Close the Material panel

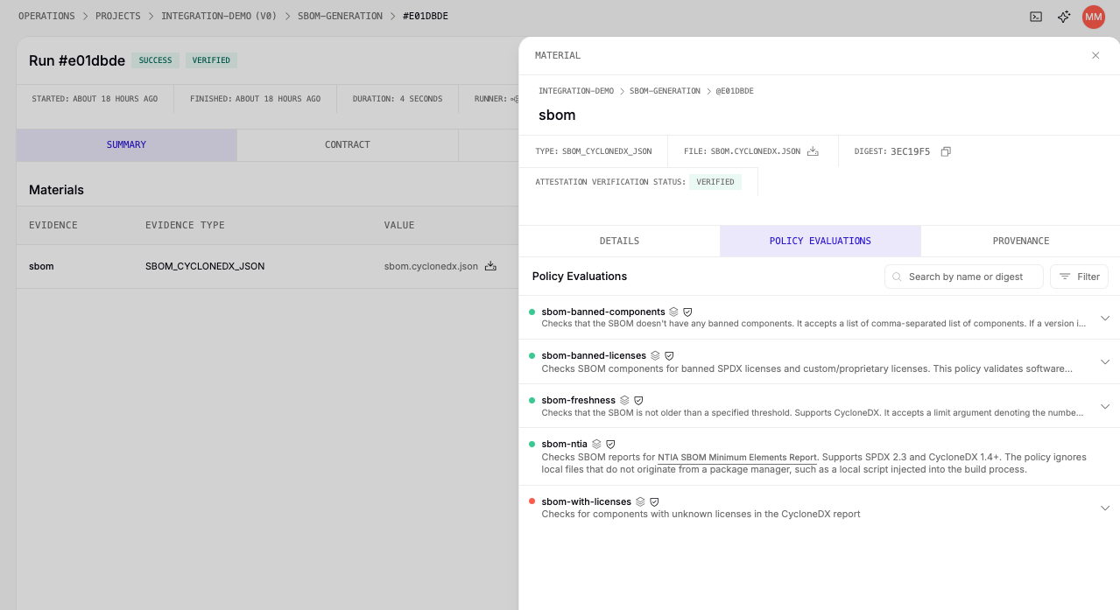(x=1095, y=55)
